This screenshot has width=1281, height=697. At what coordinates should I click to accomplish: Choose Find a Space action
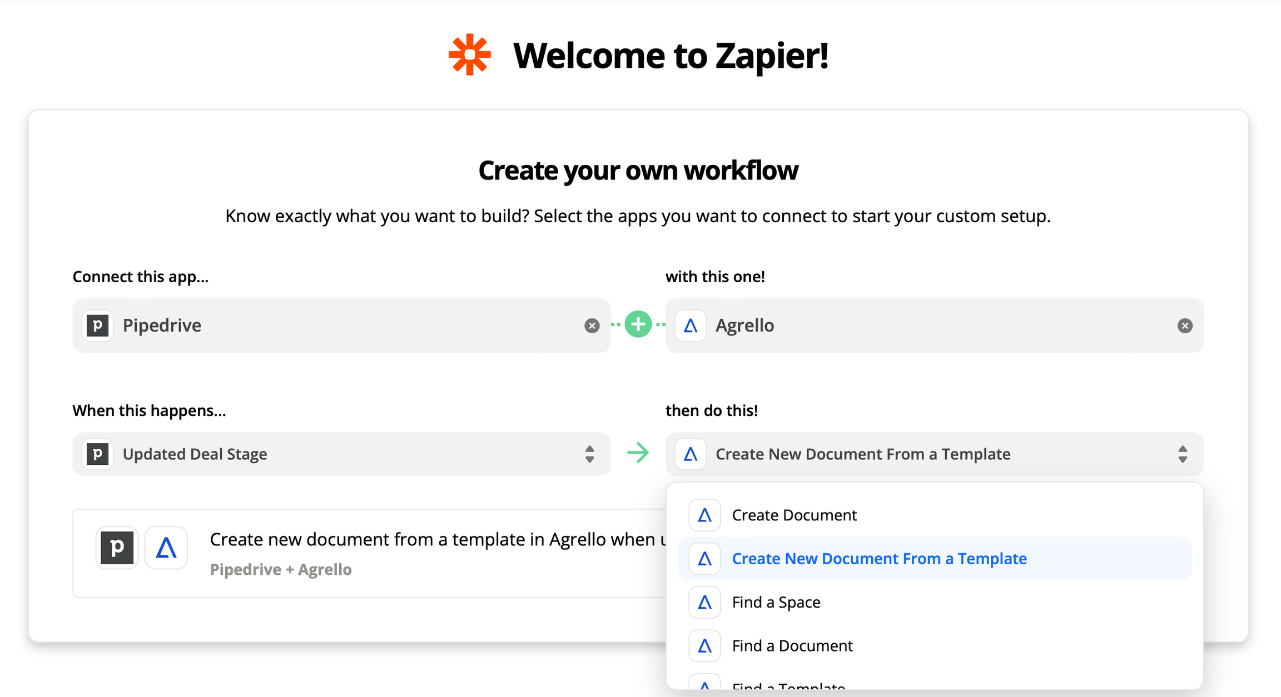(x=935, y=602)
